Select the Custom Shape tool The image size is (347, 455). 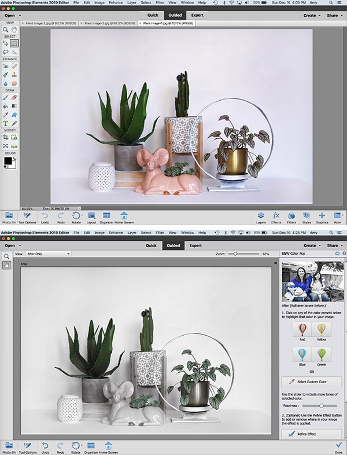14,115
